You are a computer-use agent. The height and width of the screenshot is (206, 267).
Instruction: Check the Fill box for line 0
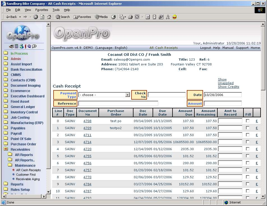pyautogui.click(x=248, y=121)
